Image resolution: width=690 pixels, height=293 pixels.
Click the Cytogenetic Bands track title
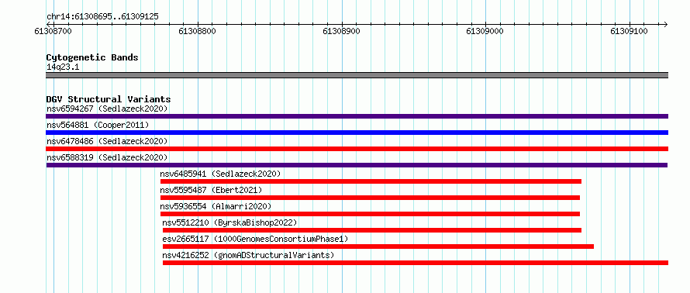pyautogui.click(x=92, y=57)
